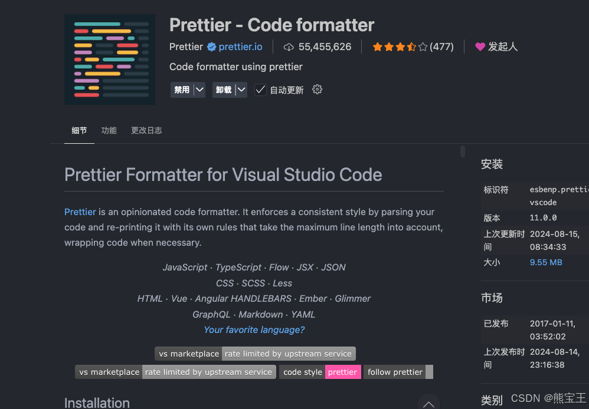Switch to the 更改日志 tab

click(x=146, y=131)
